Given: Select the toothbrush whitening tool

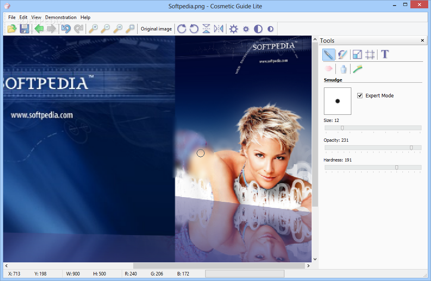Looking at the screenshot, I should 358,68.
